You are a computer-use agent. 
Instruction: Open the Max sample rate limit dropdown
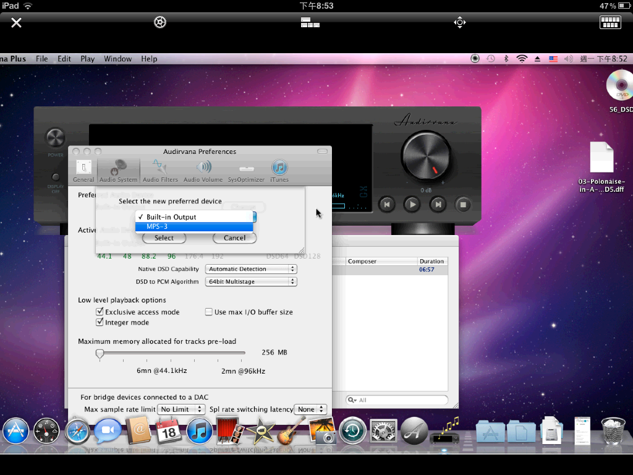[181, 409]
